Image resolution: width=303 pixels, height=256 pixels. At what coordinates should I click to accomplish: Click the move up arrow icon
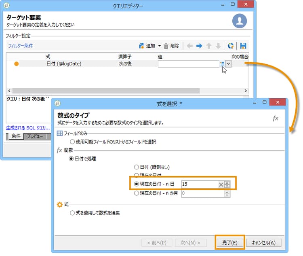209,46
